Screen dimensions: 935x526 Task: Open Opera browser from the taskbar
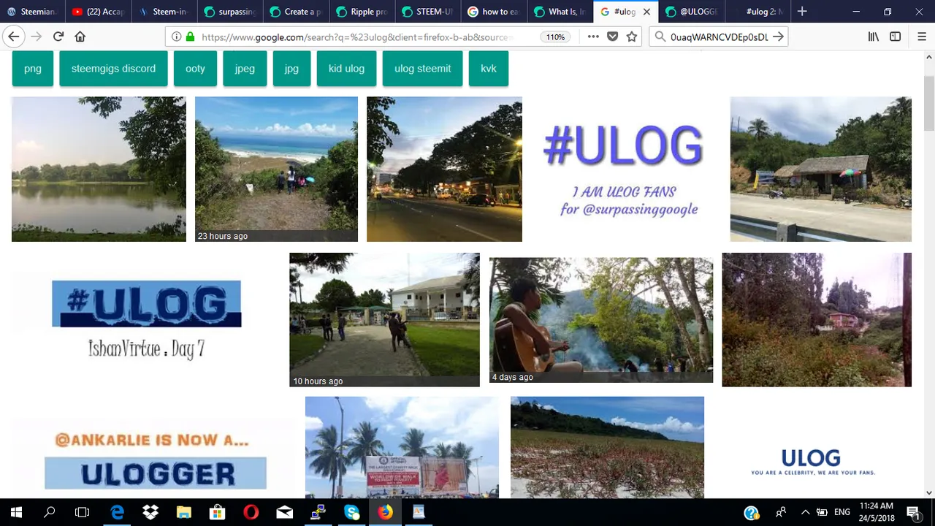click(x=251, y=513)
